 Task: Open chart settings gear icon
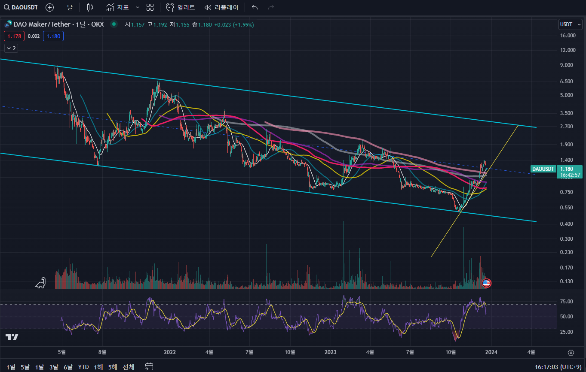tap(571, 353)
